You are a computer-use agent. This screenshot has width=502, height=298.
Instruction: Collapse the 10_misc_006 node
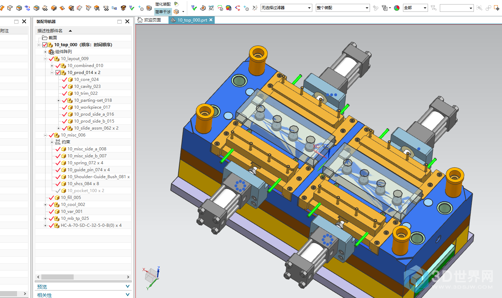45,135
